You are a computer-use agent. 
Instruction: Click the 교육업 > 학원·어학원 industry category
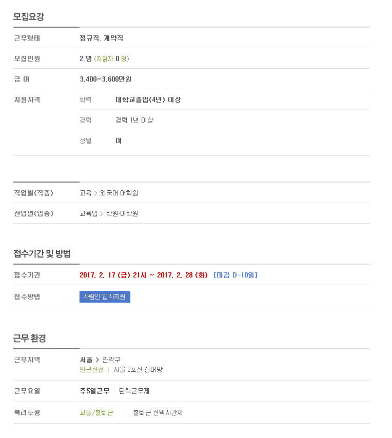click(x=109, y=214)
